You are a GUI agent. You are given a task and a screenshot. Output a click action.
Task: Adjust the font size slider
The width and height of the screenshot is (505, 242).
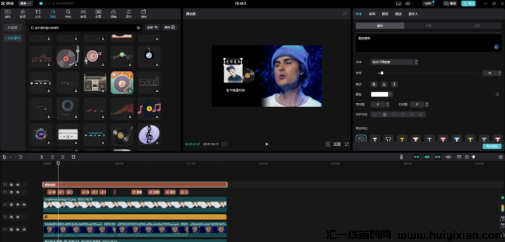click(428, 73)
